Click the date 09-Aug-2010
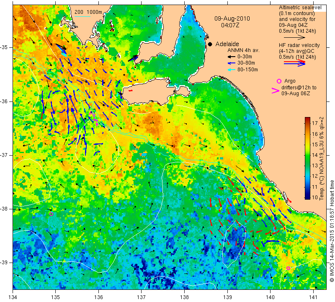 pyautogui.click(x=232, y=18)
